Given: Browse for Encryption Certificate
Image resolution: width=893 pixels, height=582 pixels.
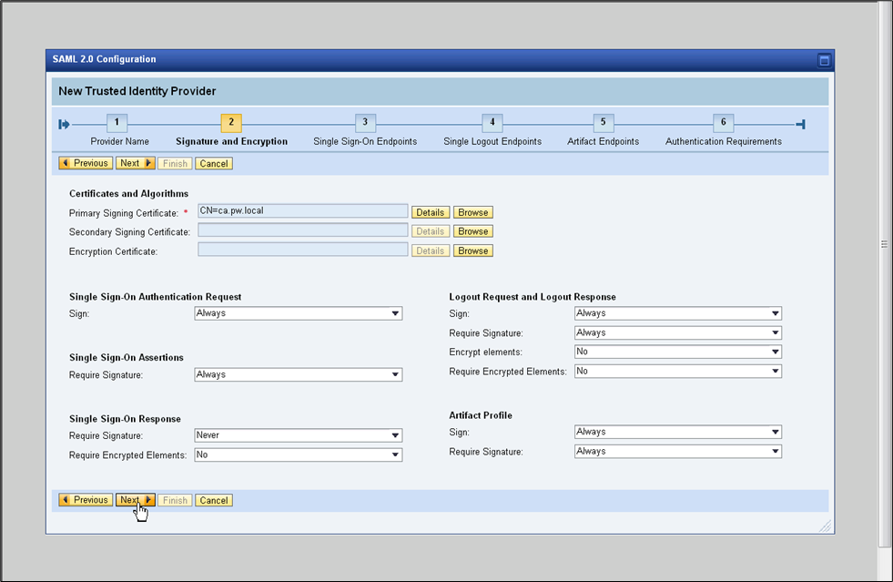Looking at the screenshot, I should [x=472, y=250].
